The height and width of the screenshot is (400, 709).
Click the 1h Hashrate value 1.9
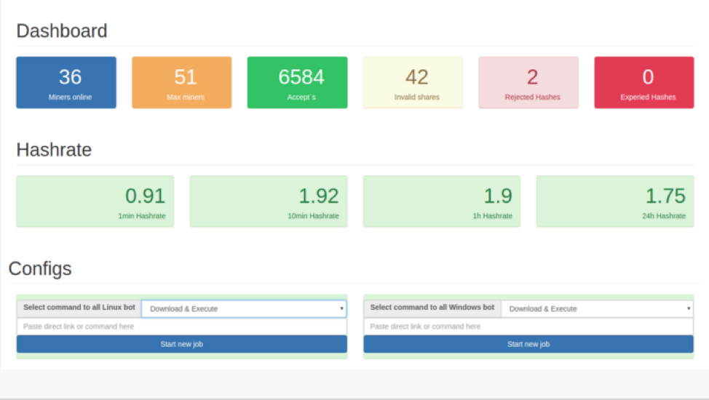tap(498, 196)
